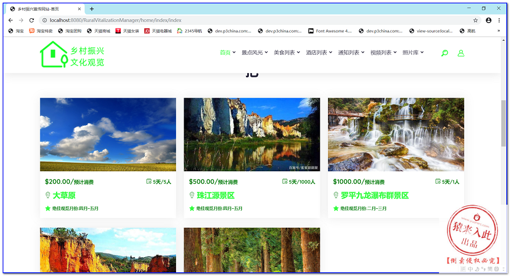The image size is (510, 276).
Task: Close the 乡村振兴宣传网站-首页 tab
Action: 79,9
